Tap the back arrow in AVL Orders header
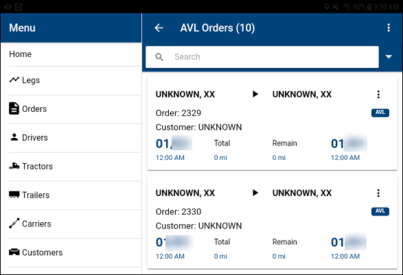Screen dimensions: 403x275 coord(159,27)
